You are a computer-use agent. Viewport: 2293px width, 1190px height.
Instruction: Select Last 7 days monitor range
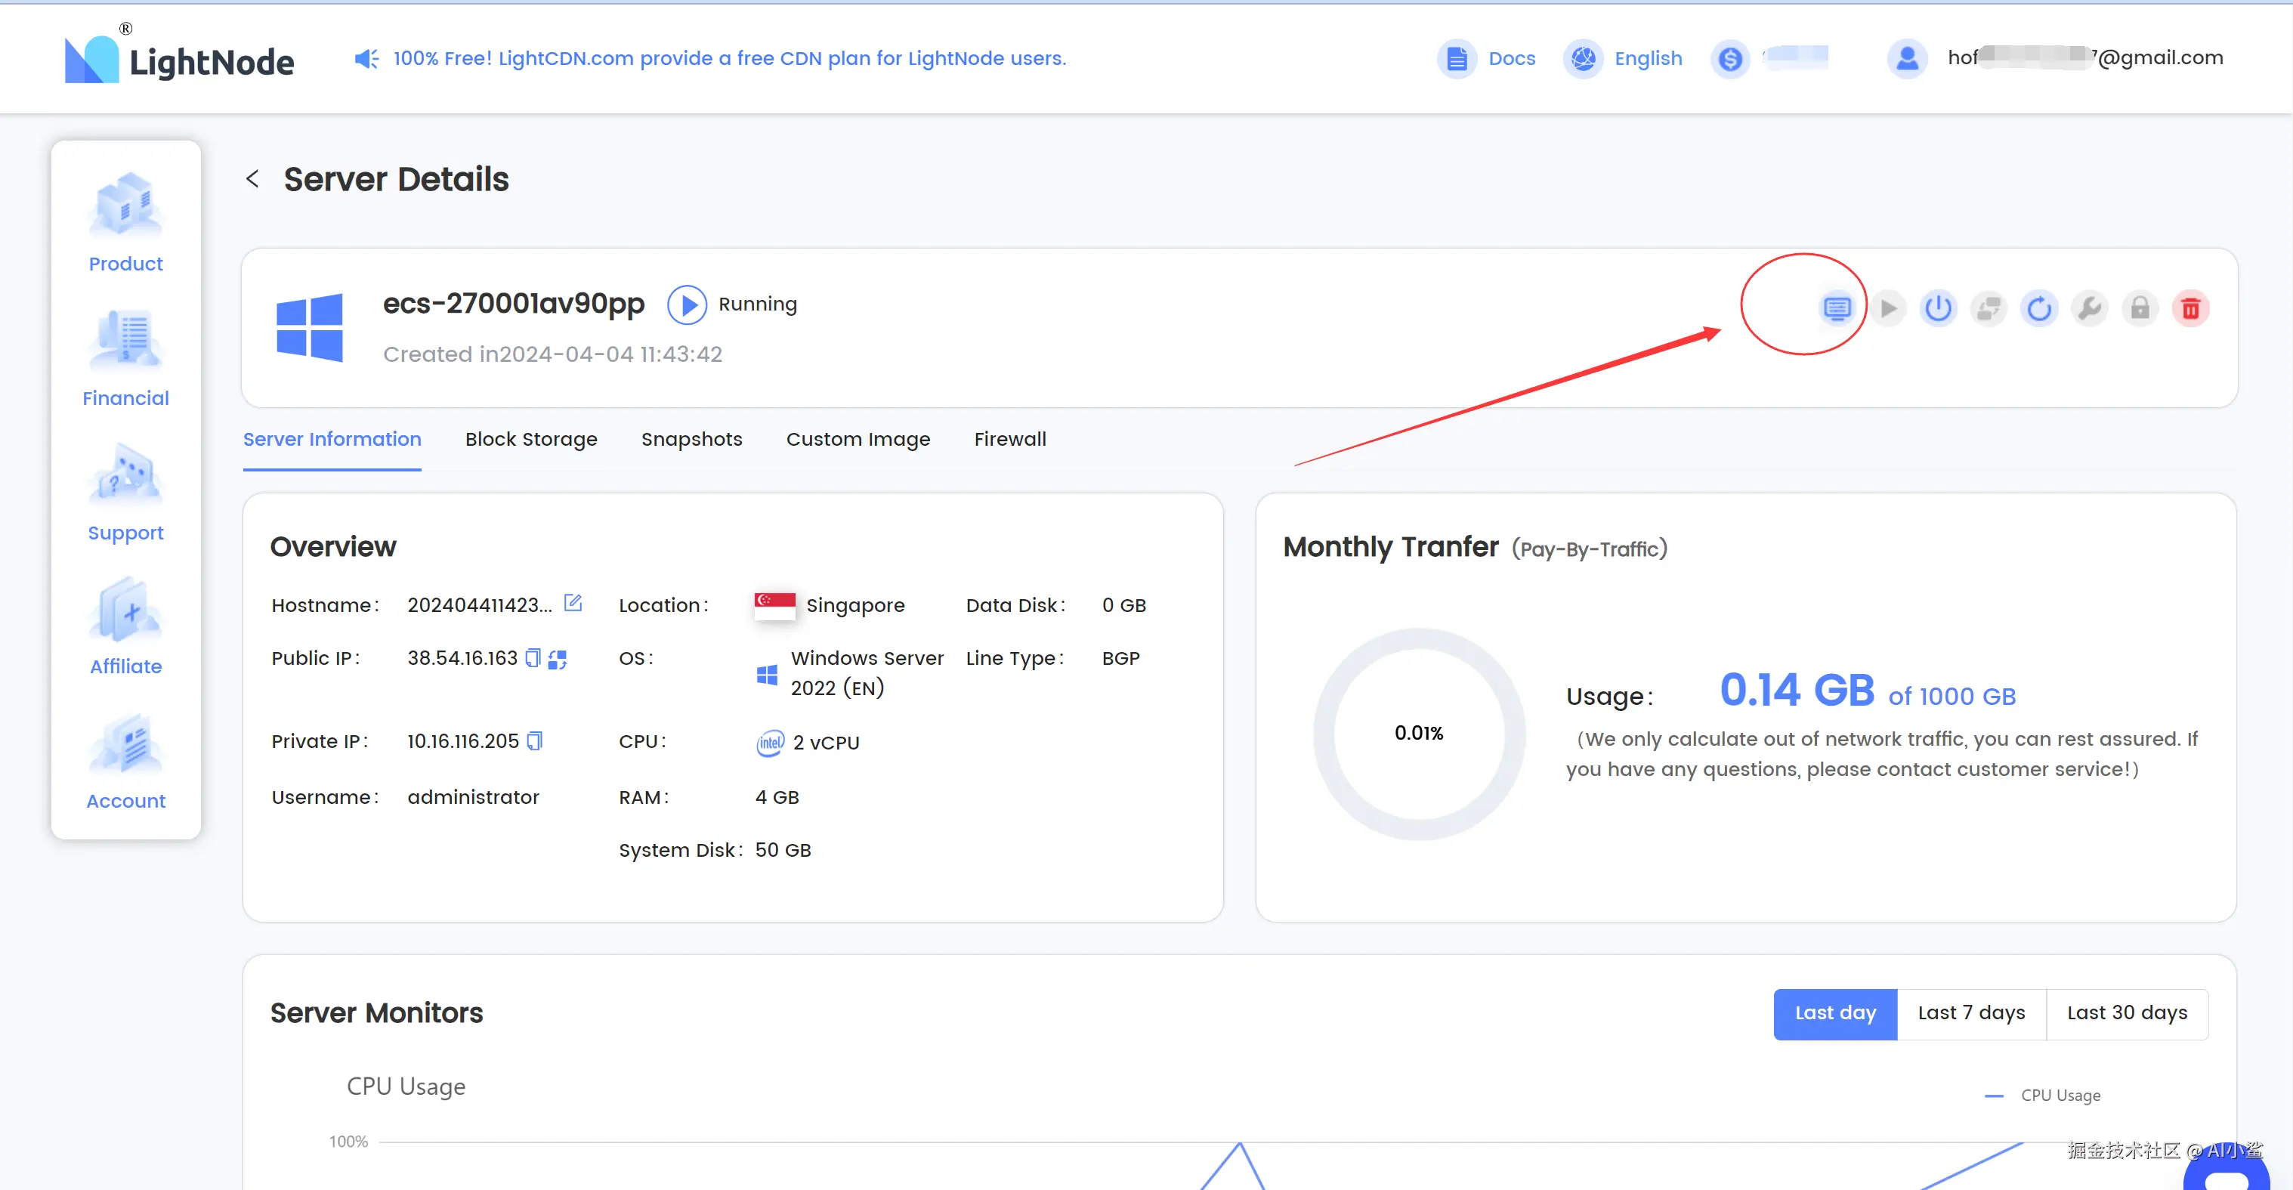1970,1013
